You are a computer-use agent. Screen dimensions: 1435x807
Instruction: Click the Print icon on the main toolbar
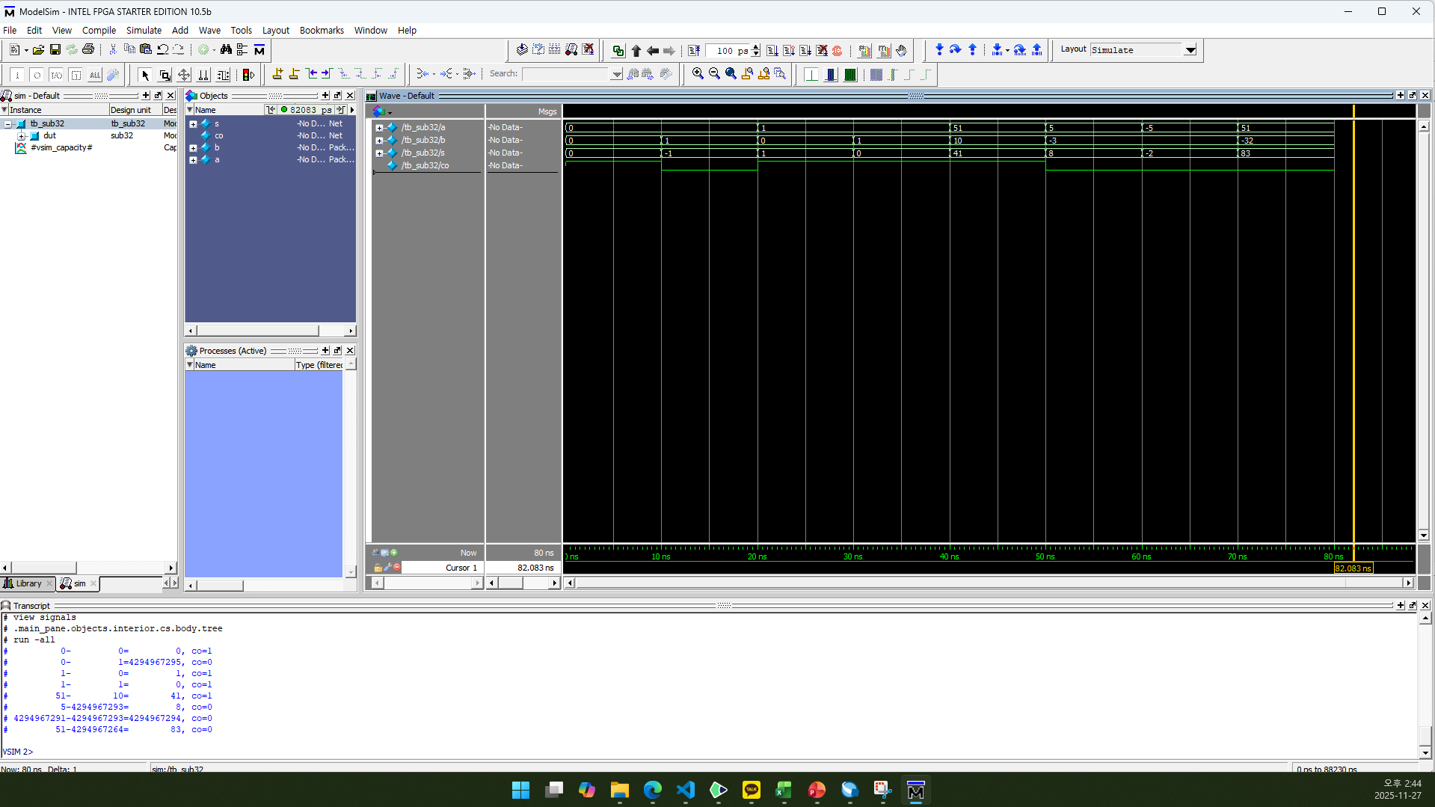coord(87,49)
